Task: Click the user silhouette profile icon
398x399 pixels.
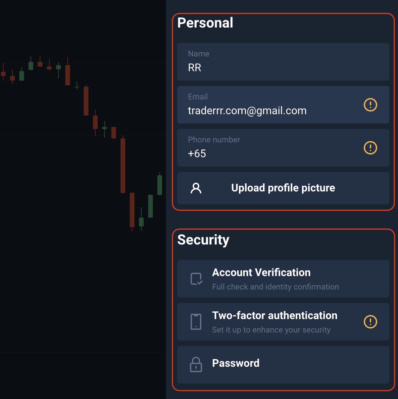Action: [196, 188]
